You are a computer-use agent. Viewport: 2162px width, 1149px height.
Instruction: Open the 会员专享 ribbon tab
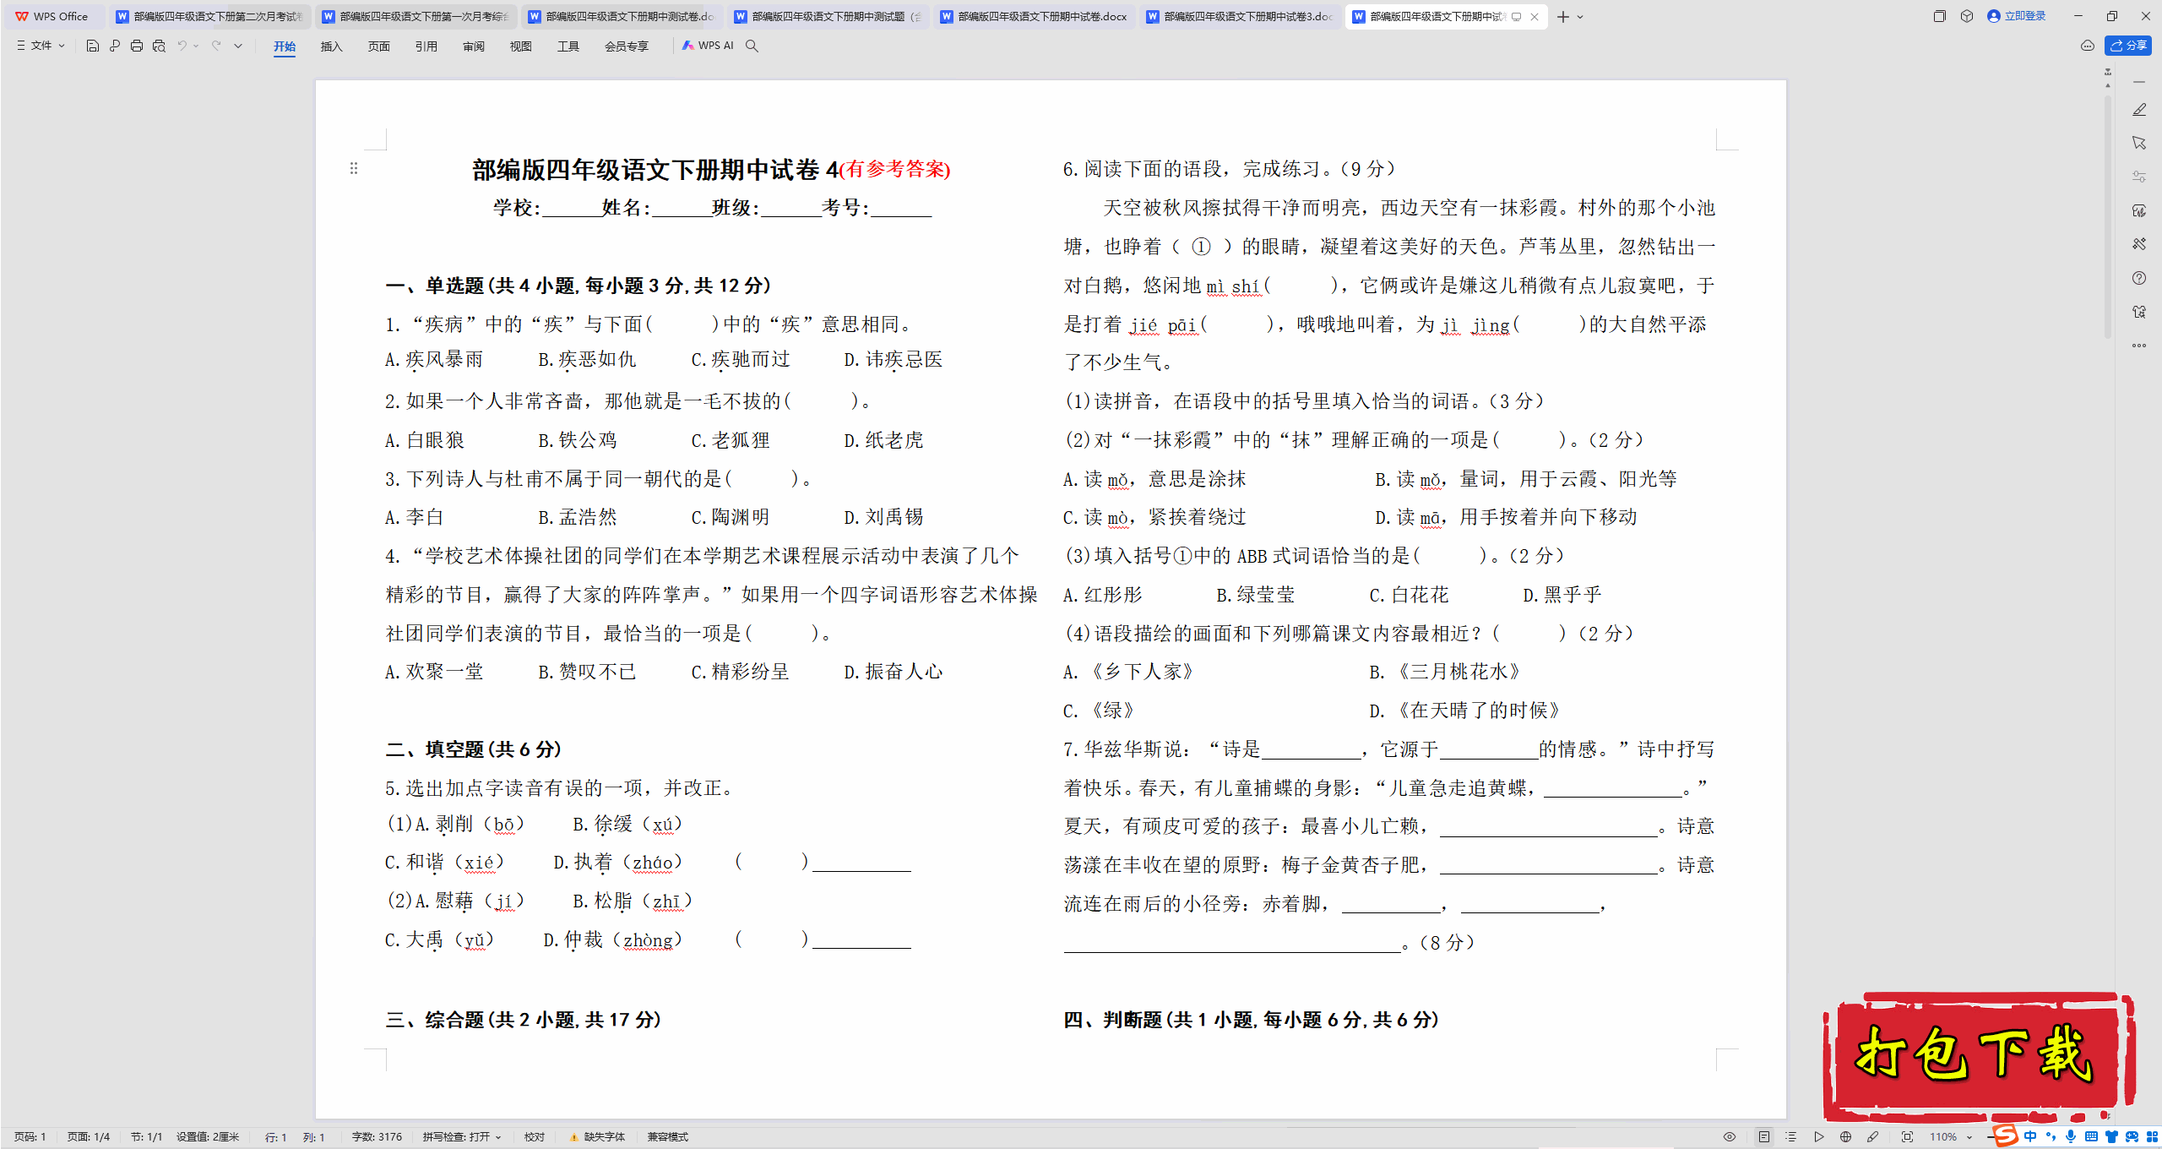626,46
